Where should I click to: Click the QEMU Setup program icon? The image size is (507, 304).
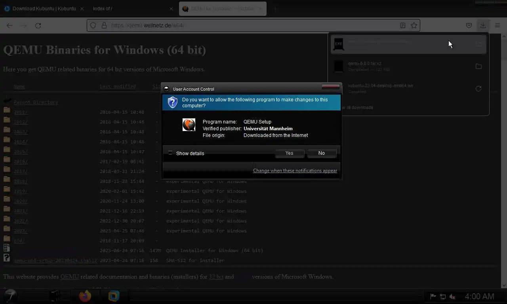pos(189,125)
